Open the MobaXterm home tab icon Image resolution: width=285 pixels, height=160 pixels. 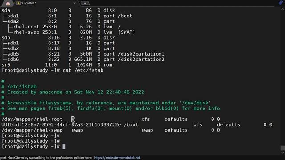click(8, 3)
